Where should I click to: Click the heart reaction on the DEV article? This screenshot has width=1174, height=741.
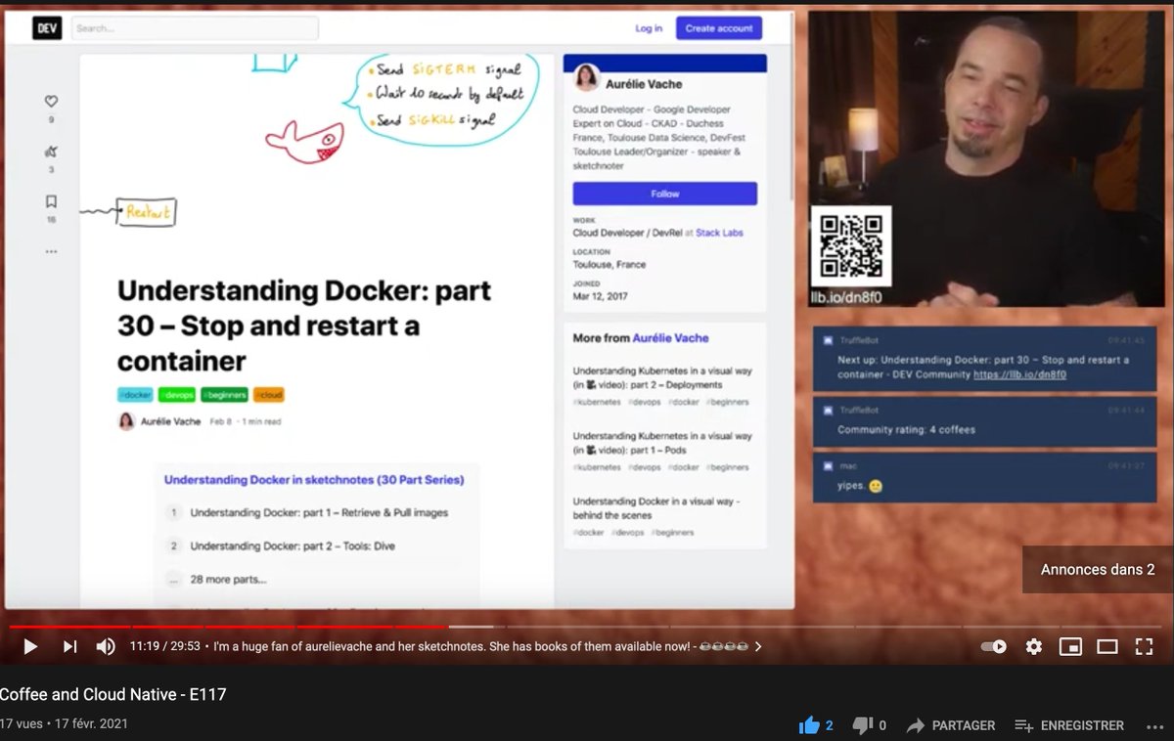50,101
